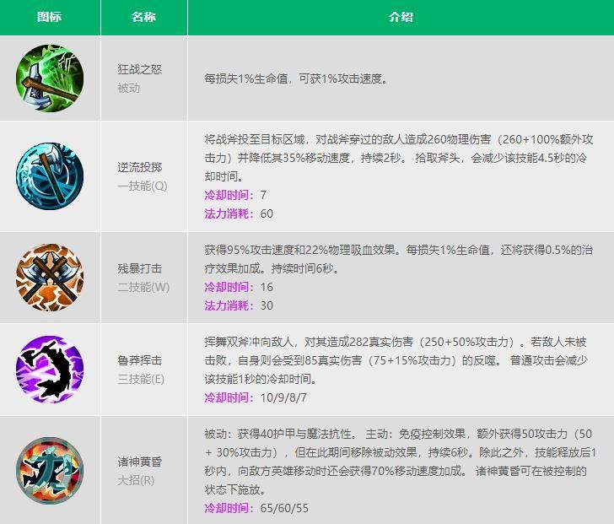This screenshot has width=614, height=524.
Task: Select the 被动 label under 狂战之怒
Action: point(129,88)
